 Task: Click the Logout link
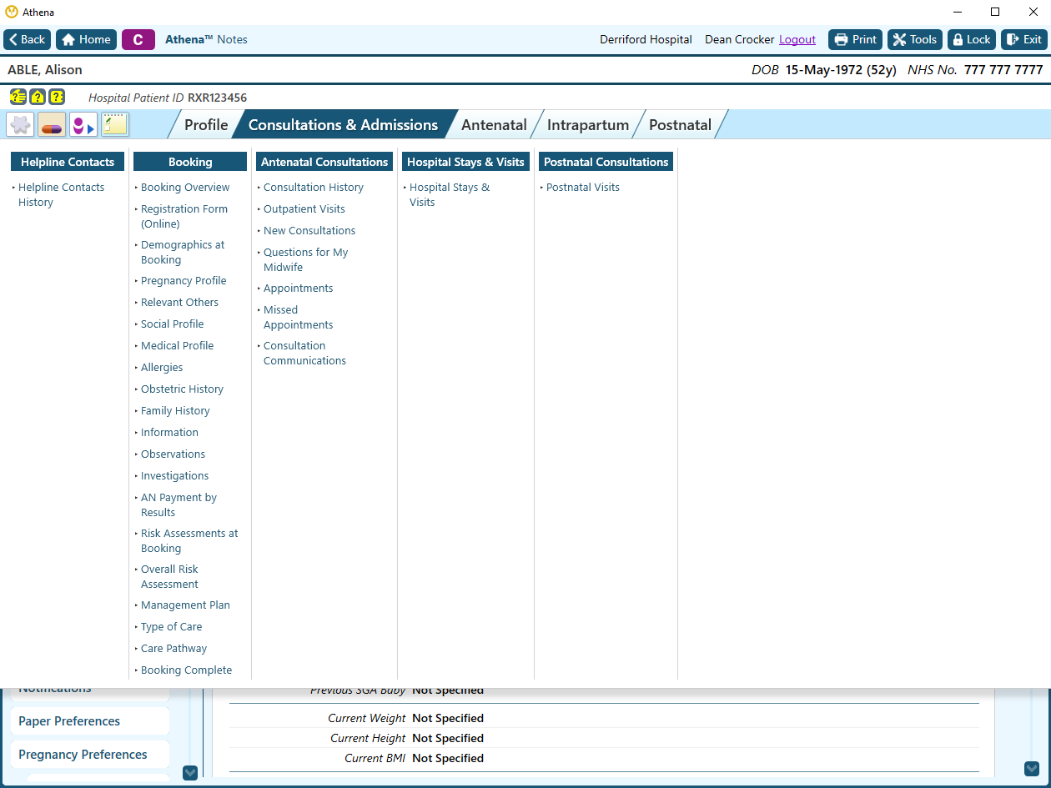[797, 39]
